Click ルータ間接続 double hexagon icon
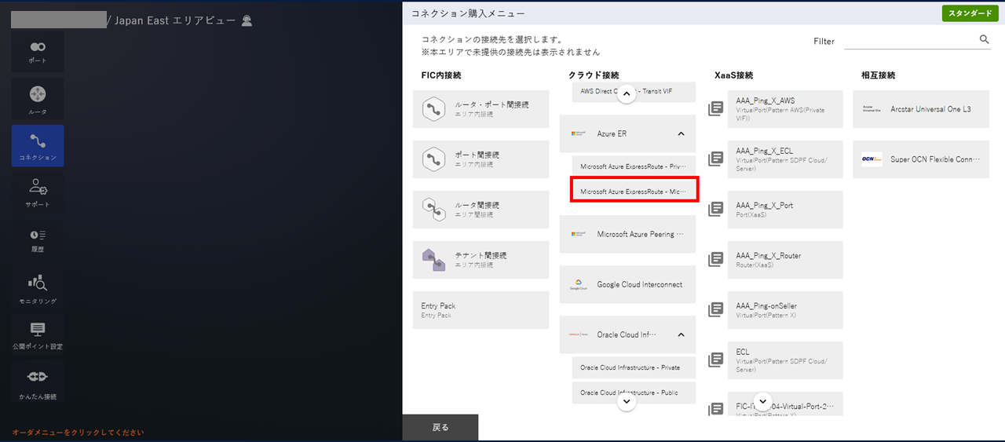Screen dimensions: 1005x442 coord(434,210)
